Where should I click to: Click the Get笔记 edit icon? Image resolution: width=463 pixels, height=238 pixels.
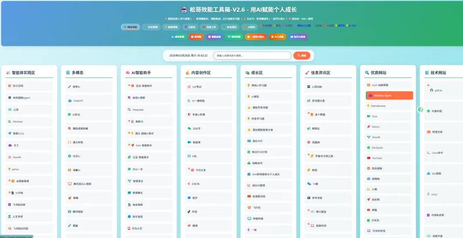click(x=189, y=87)
